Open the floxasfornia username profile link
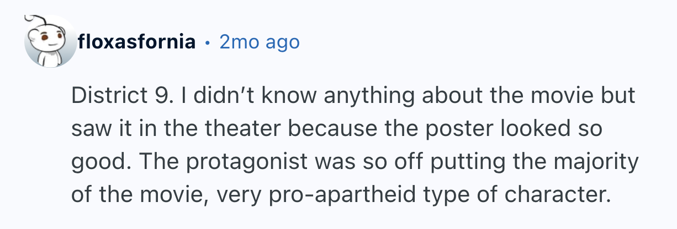 point(137,42)
